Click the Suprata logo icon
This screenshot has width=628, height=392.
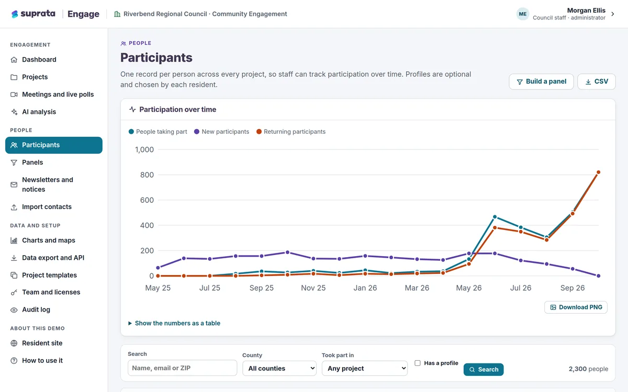(15, 14)
